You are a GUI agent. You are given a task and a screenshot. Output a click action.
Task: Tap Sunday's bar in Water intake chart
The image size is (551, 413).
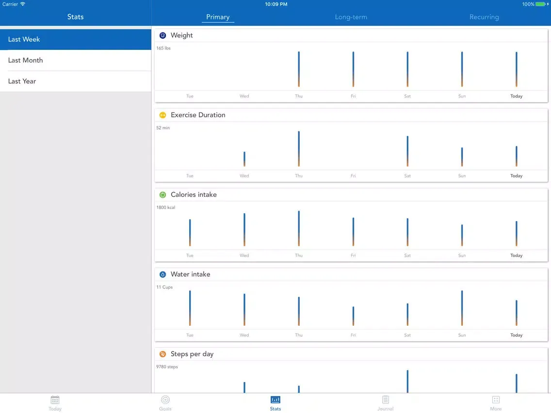[x=462, y=308]
